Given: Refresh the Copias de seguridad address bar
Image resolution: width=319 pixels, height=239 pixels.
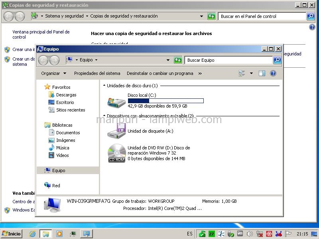Looking at the screenshot, I should (x=211, y=16).
